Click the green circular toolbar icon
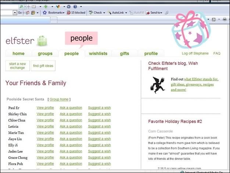 [46, 7]
